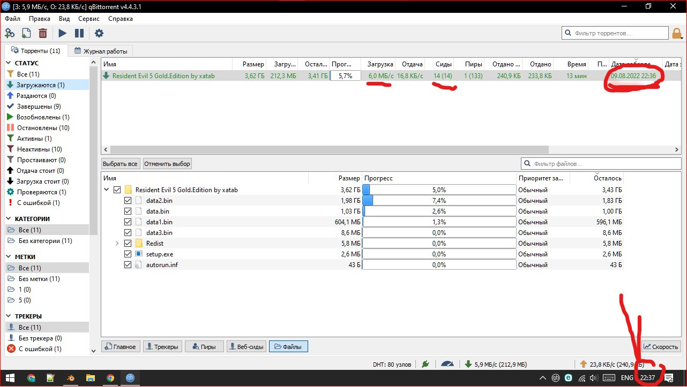Open the Правка menu
This screenshot has width=687, height=387.
pos(40,18)
